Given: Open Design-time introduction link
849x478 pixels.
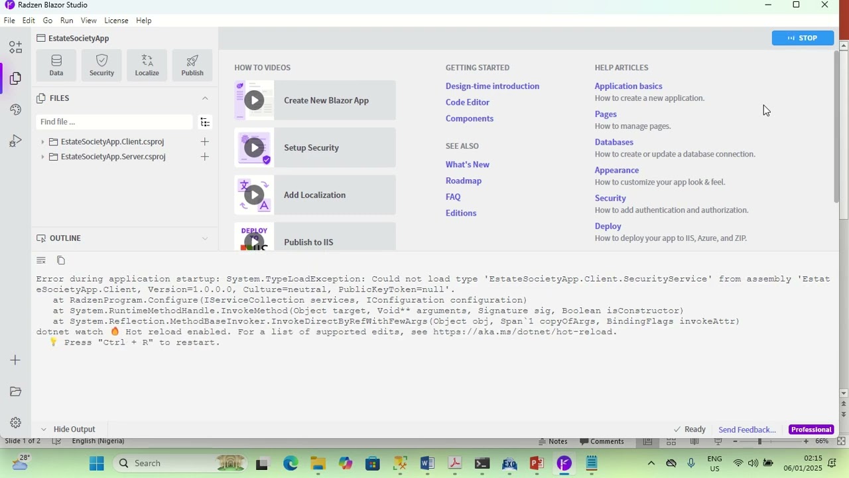Looking at the screenshot, I should click(x=492, y=86).
